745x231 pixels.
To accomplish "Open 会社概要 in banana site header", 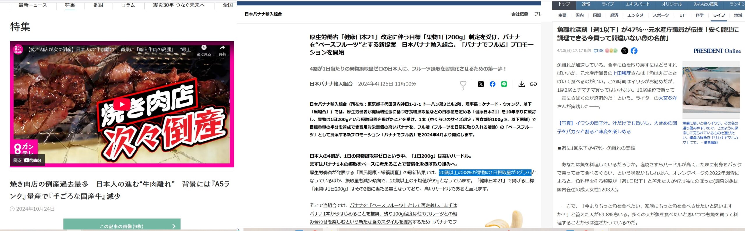I will pos(519,14).
